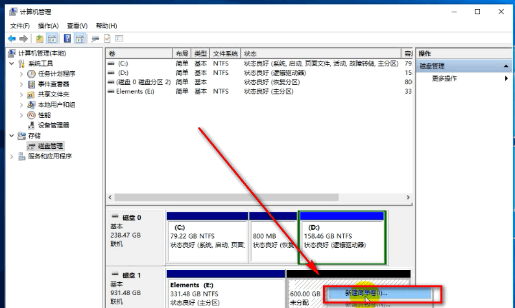Viewport: 515px width, 308px height.
Task: Toggle the show/hide console tree icon
Action: (52, 39)
